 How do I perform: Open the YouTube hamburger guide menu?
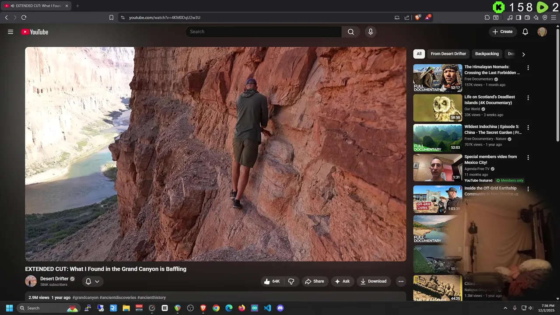[10, 31]
